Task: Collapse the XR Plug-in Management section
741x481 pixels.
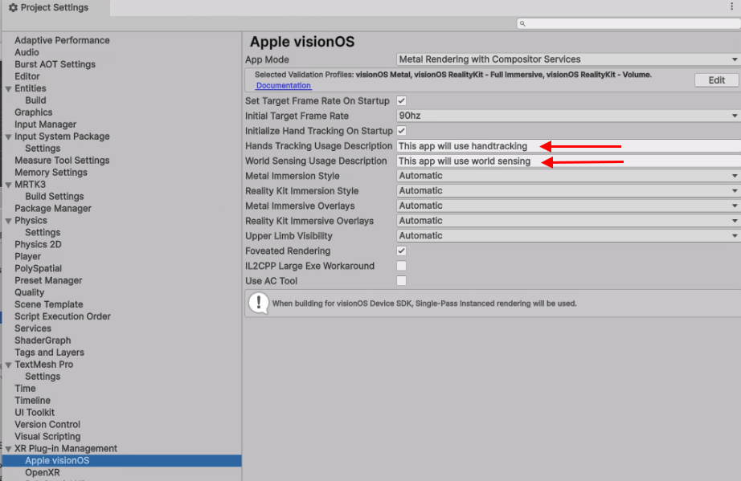Action: (8, 449)
